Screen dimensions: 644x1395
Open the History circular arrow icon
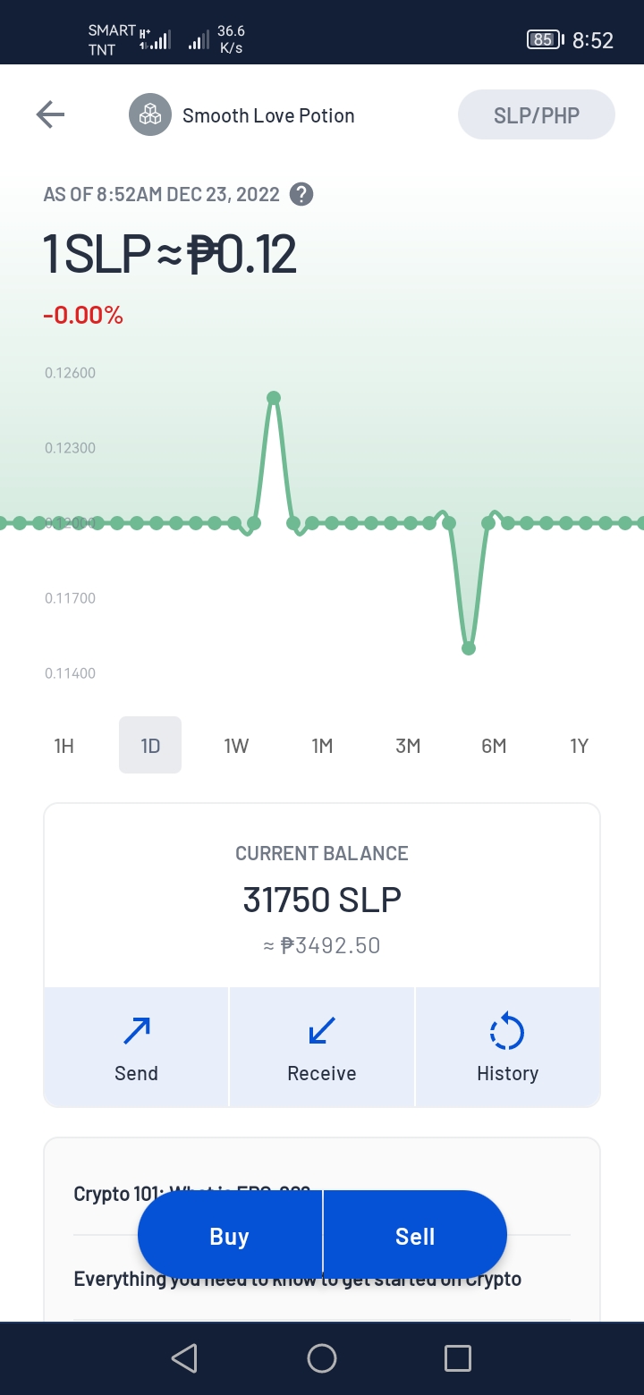click(x=507, y=1031)
